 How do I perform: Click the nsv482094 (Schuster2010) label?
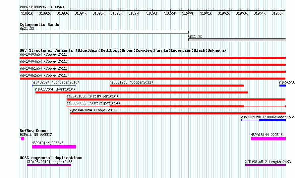pyautogui.click(x=55, y=82)
